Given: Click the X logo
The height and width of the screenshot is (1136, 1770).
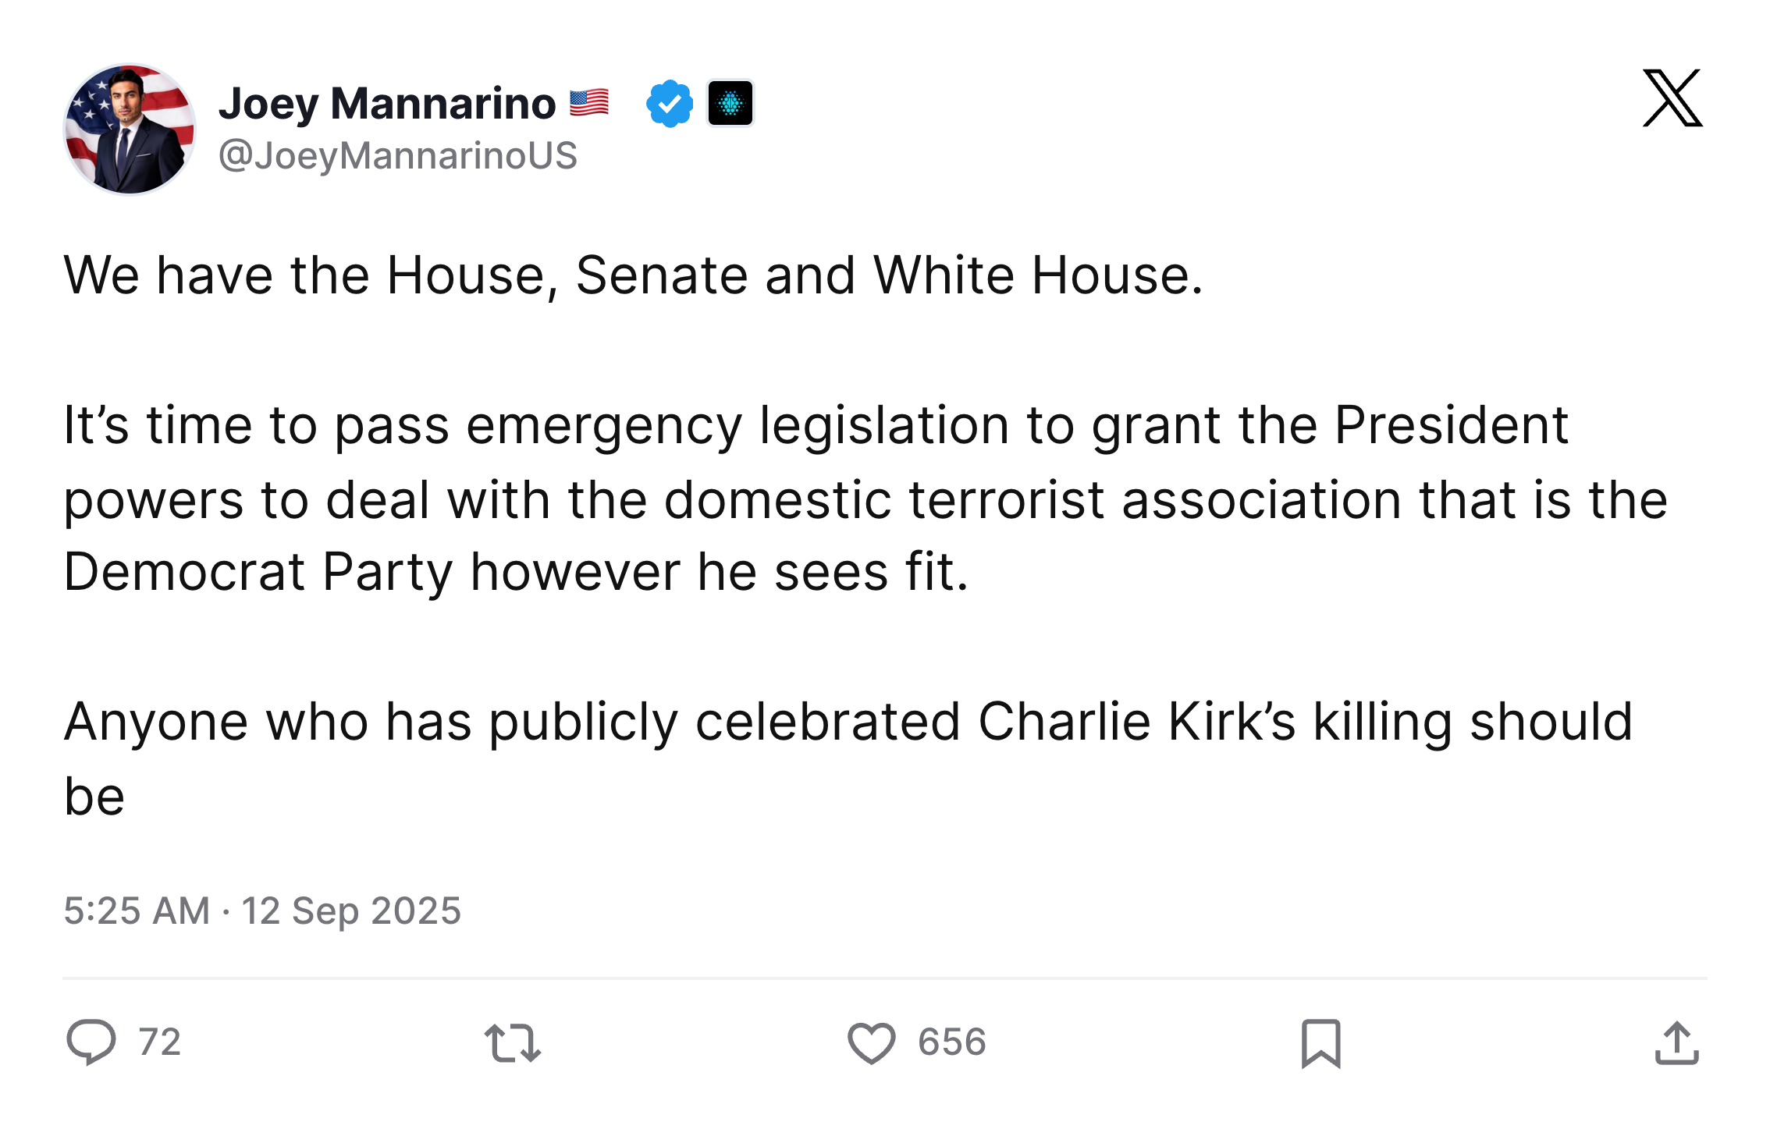Looking at the screenshot, I should click(x=1672, y=98).
